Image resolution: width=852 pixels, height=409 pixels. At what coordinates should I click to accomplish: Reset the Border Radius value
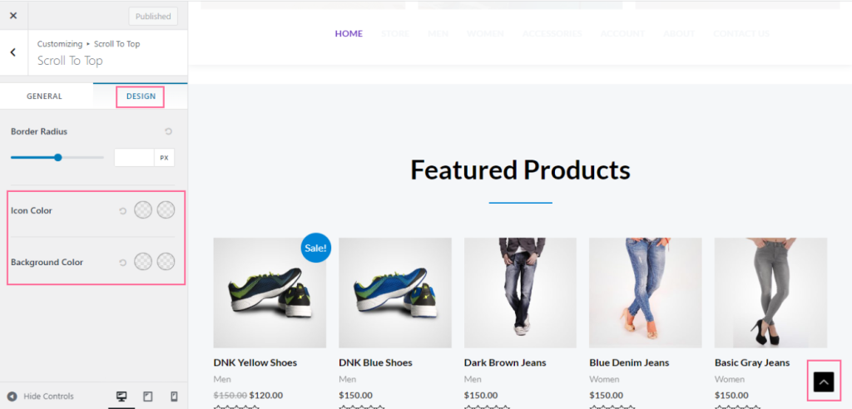[x=168, y=131]
